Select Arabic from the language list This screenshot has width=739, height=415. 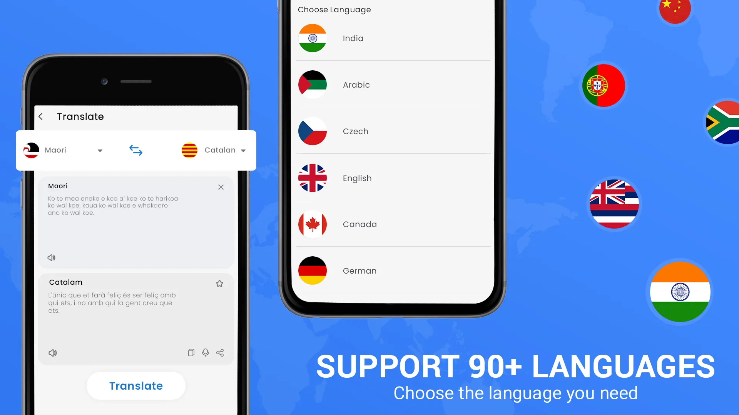point(393,85)
